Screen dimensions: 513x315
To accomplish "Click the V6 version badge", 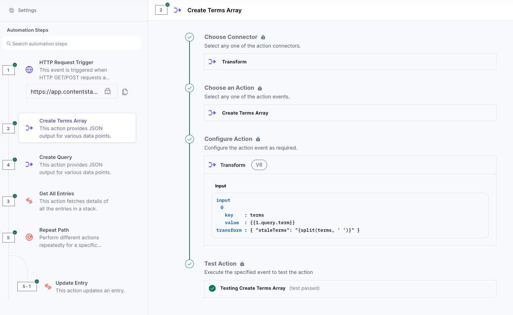I will pyautogui.click(x=259, y=165).
